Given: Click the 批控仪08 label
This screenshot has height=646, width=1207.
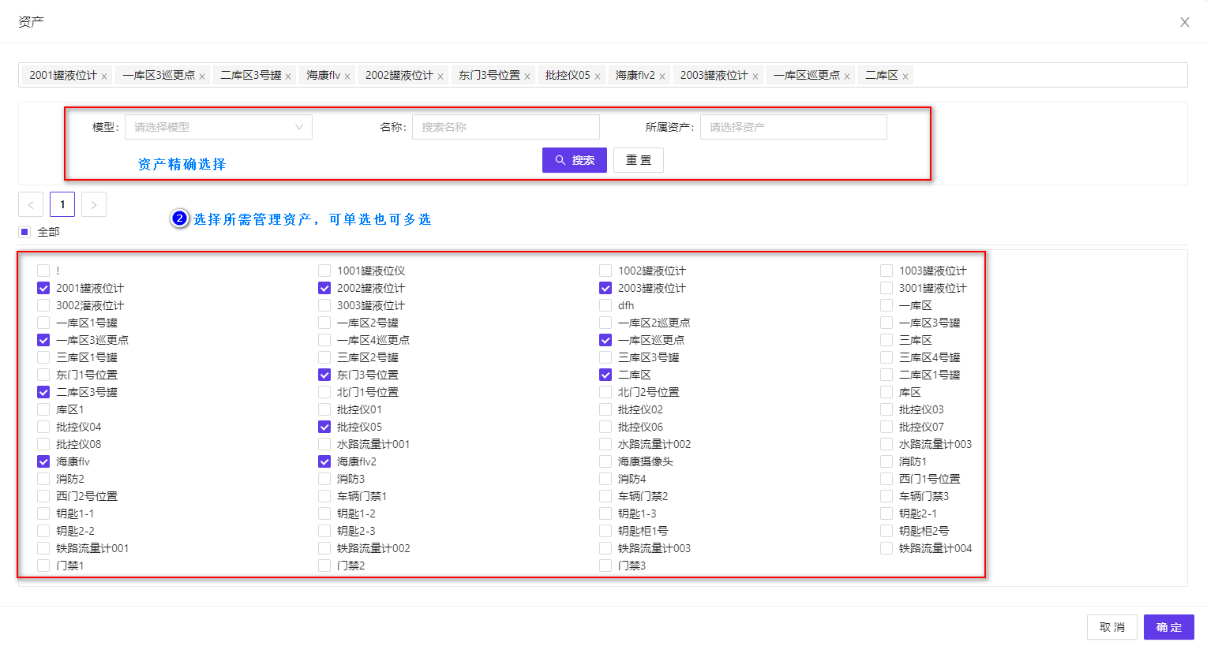Looking at the screenshot, I should [79, 444].
